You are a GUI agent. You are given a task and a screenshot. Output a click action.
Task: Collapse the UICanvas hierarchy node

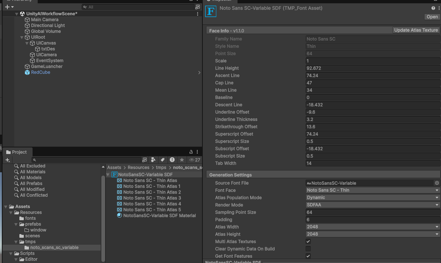click(x=27, y=43)
